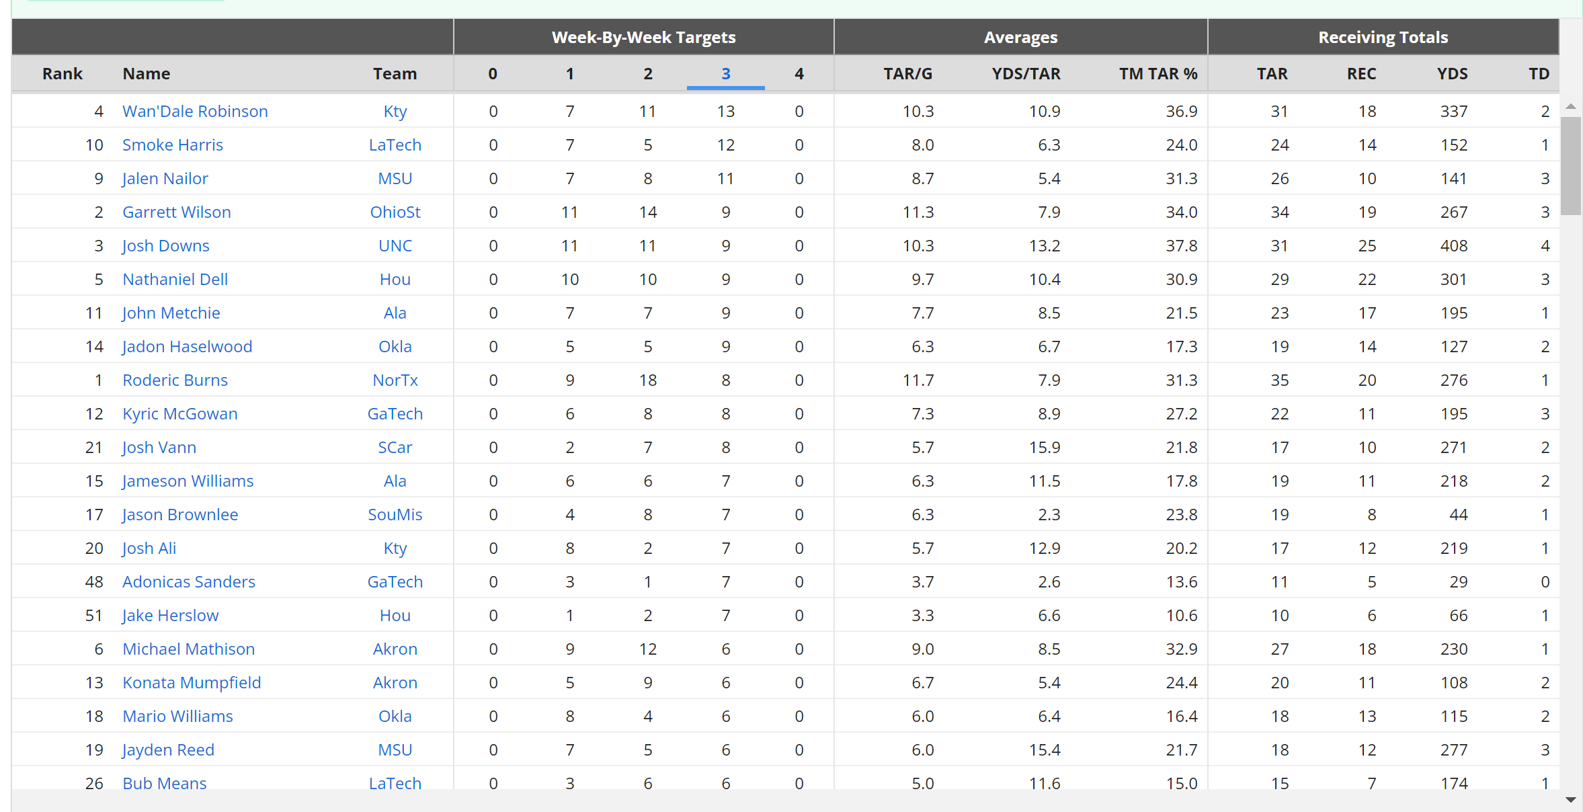
Task: Sort by Week 4 targets column
Action: pyautogui.click(x=799, y=73)
